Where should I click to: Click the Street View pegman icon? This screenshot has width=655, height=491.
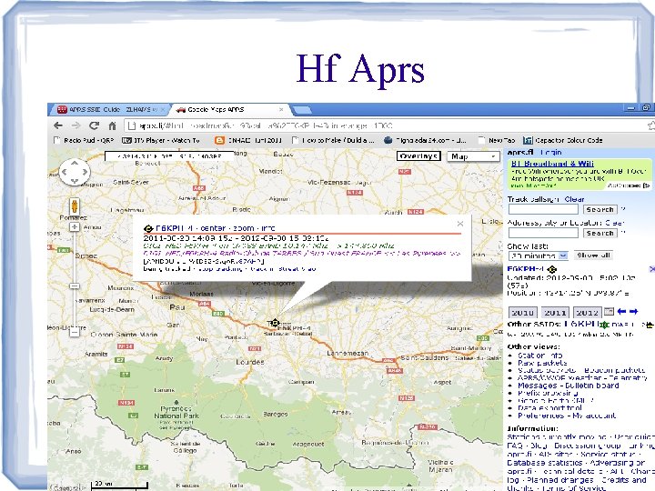coord(75,206)
